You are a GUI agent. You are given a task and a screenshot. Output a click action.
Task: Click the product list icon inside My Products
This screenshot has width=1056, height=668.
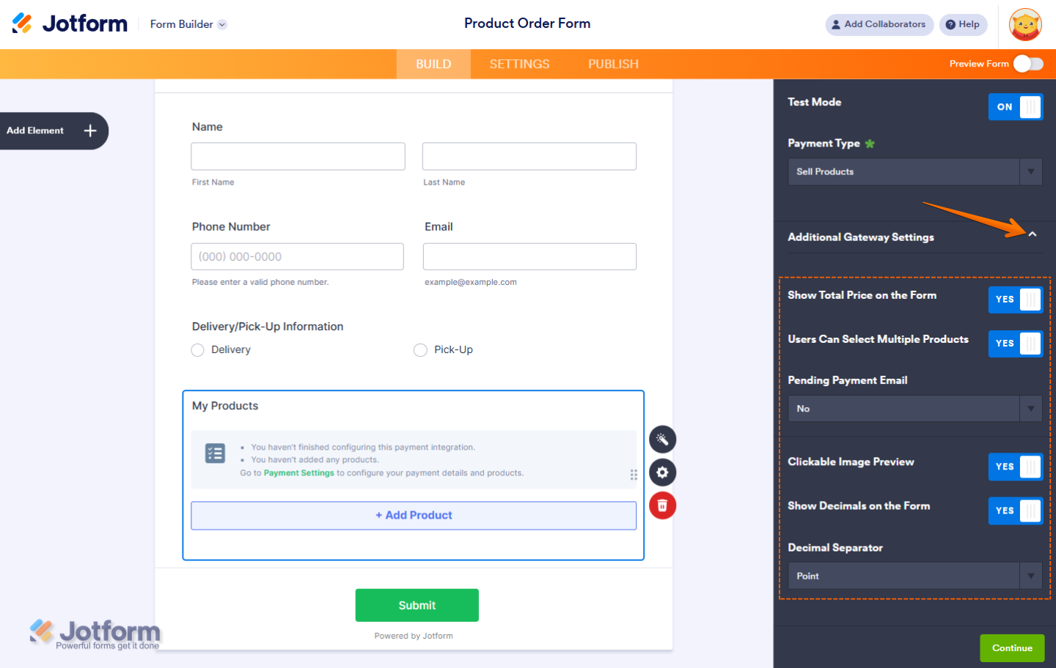tap(214, 453)
